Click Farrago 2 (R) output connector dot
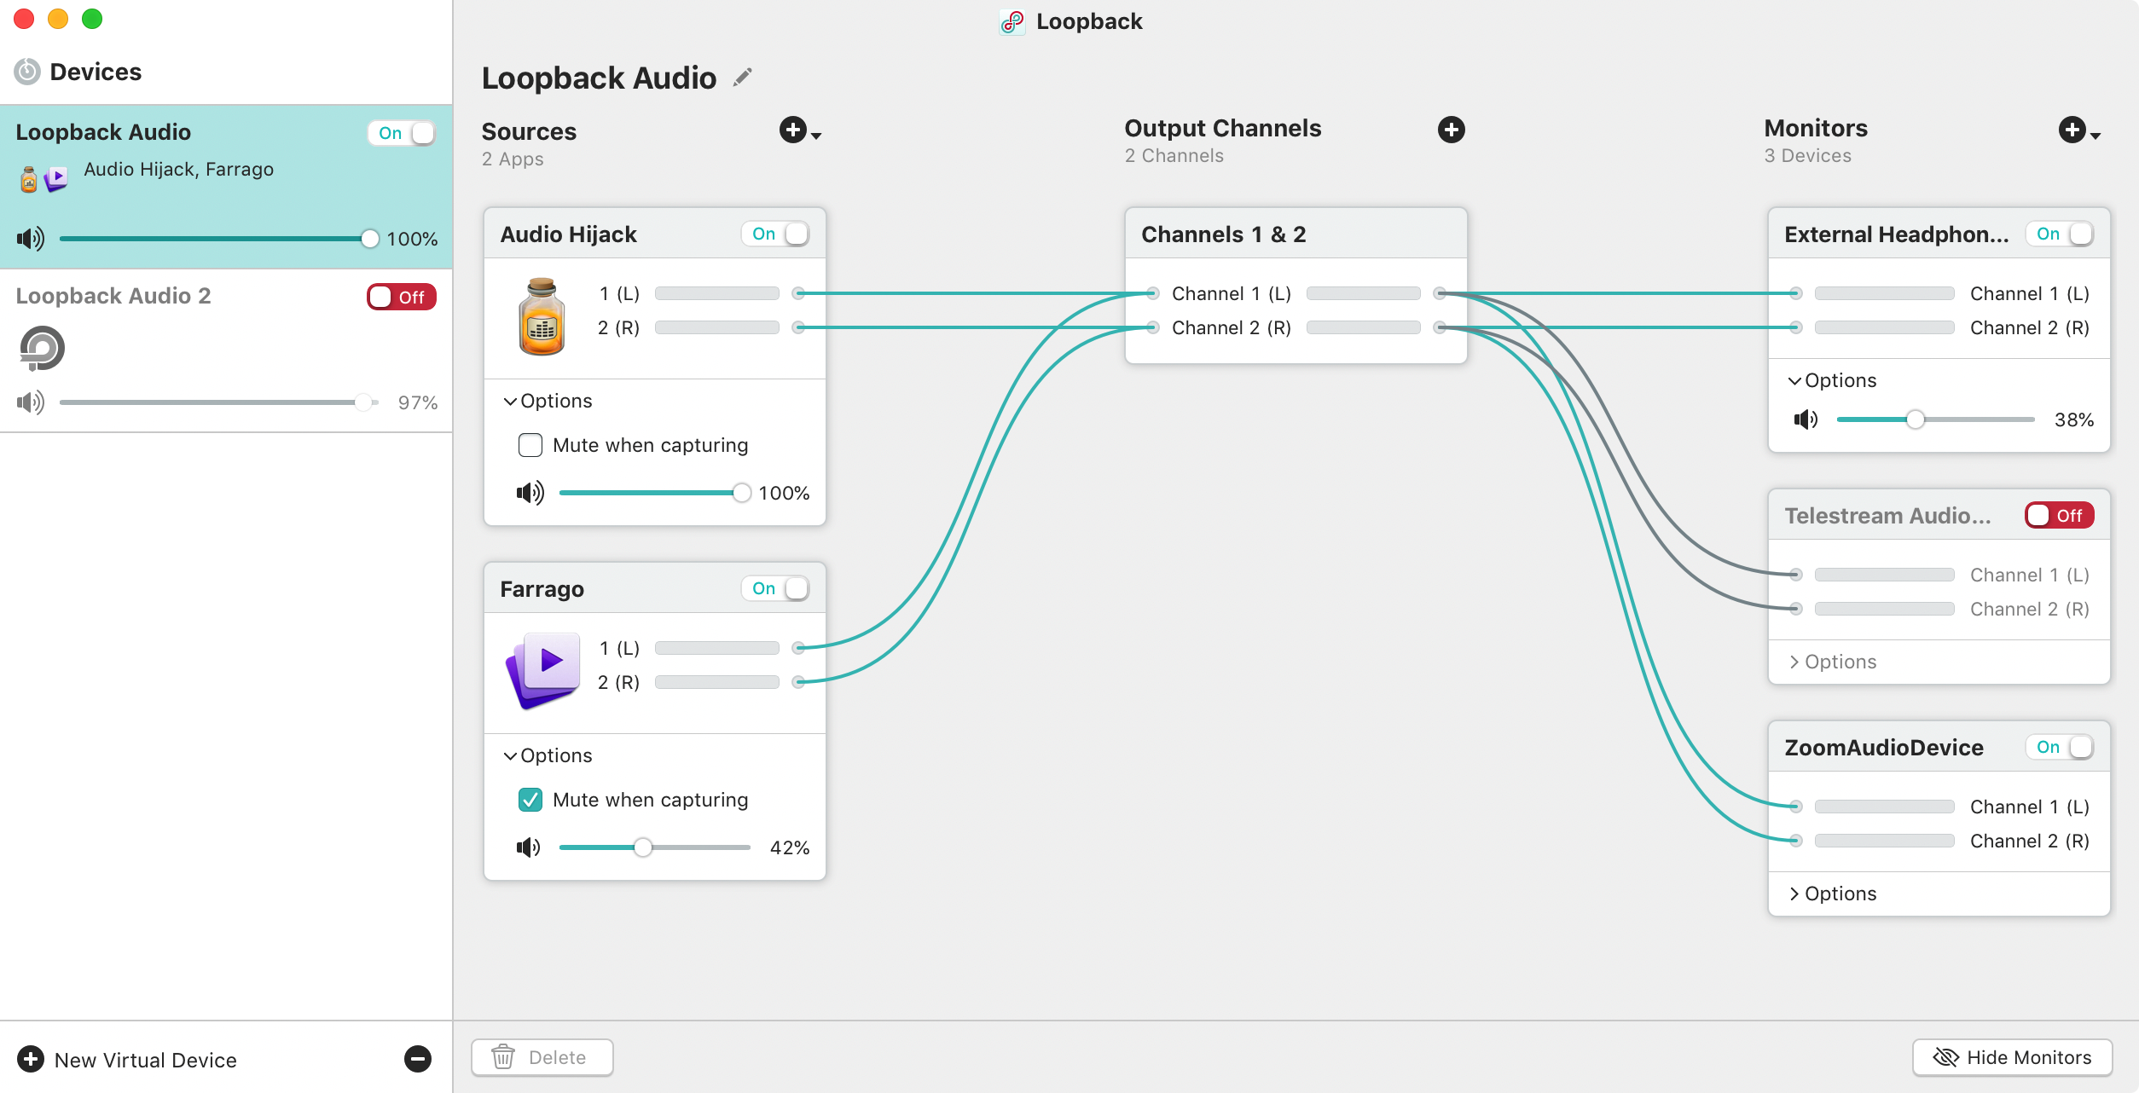Screen dimensions: 2139x1093 (x=798, y=682)
